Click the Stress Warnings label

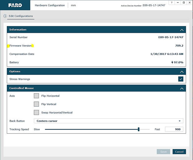click(20, 79)
